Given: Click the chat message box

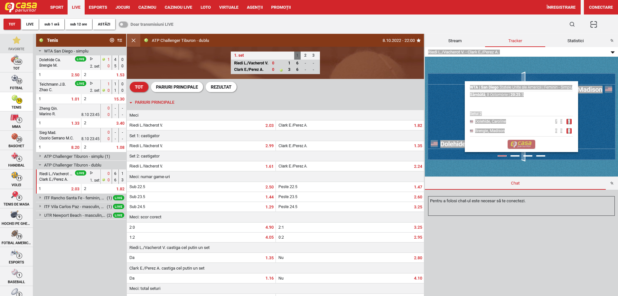Looking at the screenshot, I should (x=521, y=206).
